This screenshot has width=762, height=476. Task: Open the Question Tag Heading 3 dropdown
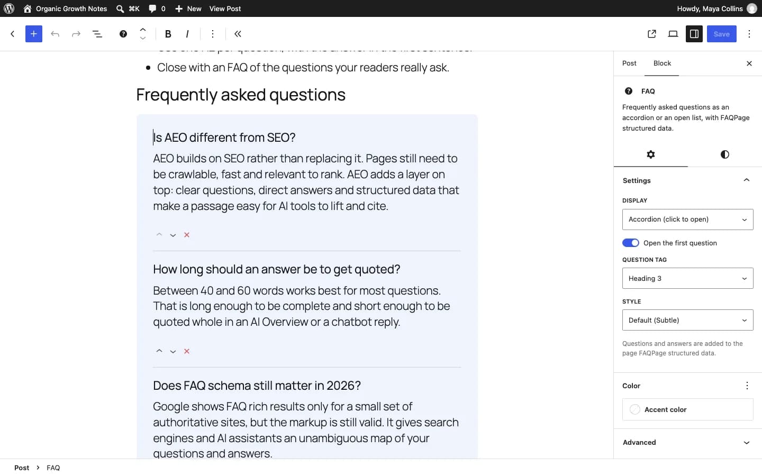(x=687, y=278)
